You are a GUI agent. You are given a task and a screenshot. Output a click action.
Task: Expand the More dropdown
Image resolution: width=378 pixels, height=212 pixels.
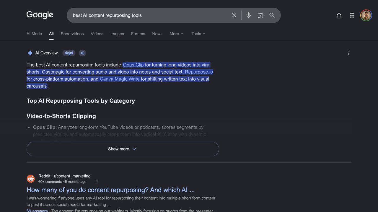pos(176,34)
